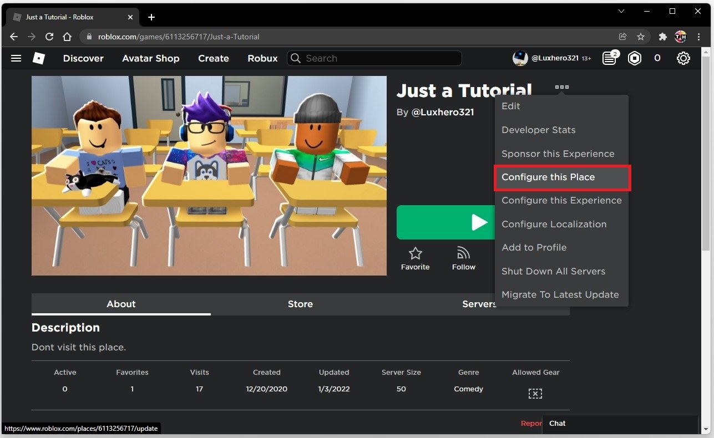This screenshot has height=438, width=714.
Task: Click the Roblox search field
Action: (x=374, y=58)
